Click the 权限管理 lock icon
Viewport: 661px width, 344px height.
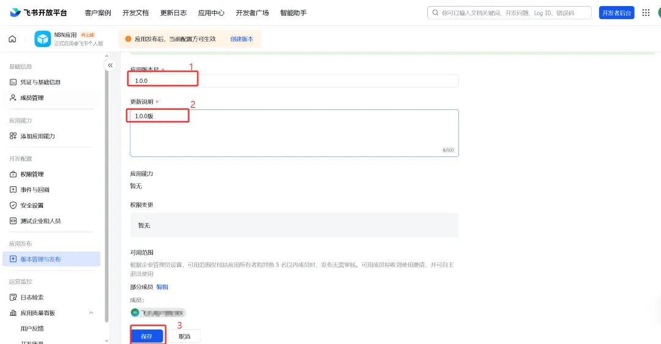13,174
